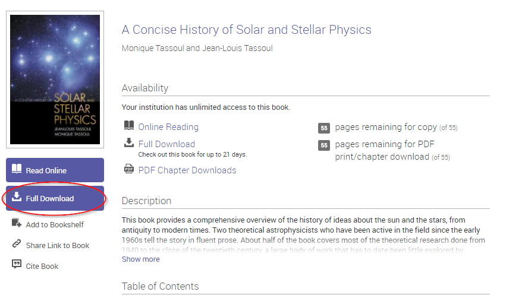Click the Cite Book quote icon
Viewport: 506px width, 295px height.
17,265
